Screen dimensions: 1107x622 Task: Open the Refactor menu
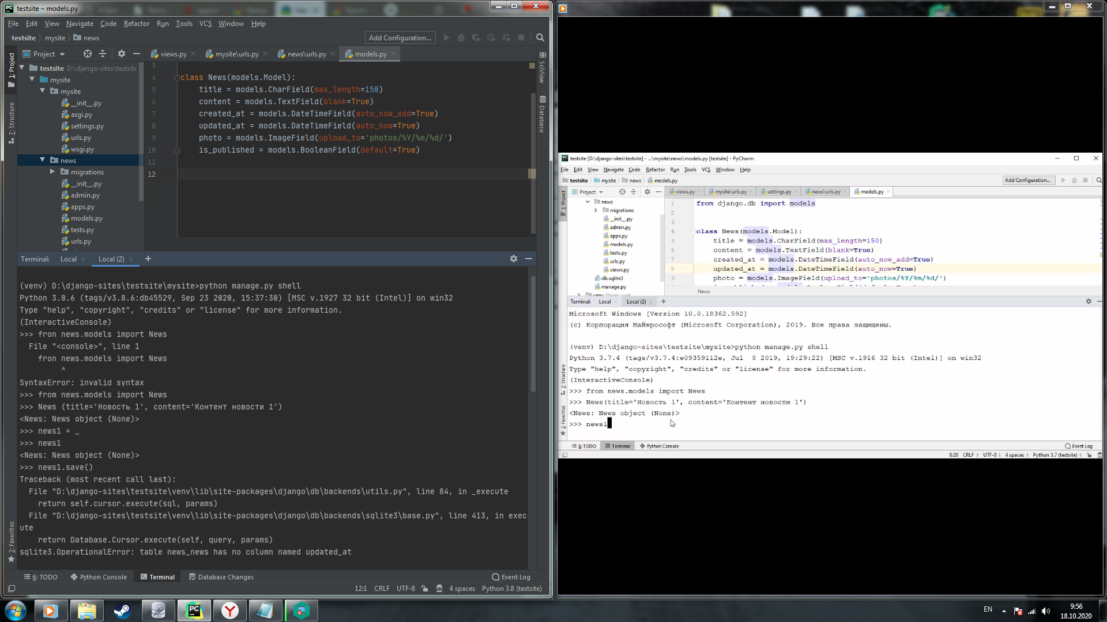(137, 24)
